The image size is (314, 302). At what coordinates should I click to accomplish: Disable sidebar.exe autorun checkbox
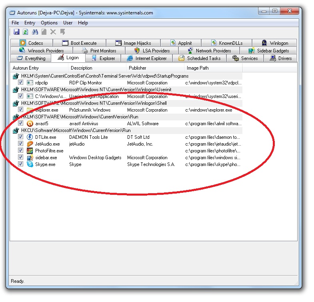tap(20, 157)
